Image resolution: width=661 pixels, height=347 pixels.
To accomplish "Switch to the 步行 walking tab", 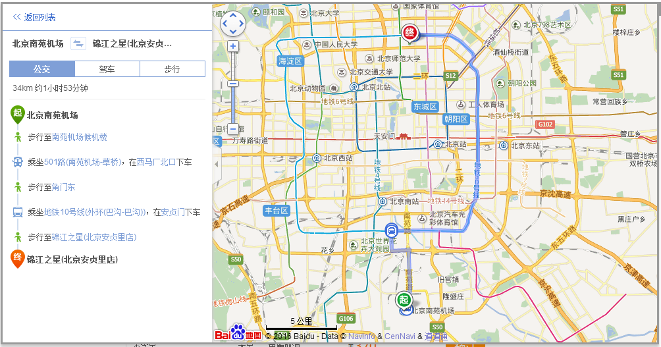I will click(172, 69).
